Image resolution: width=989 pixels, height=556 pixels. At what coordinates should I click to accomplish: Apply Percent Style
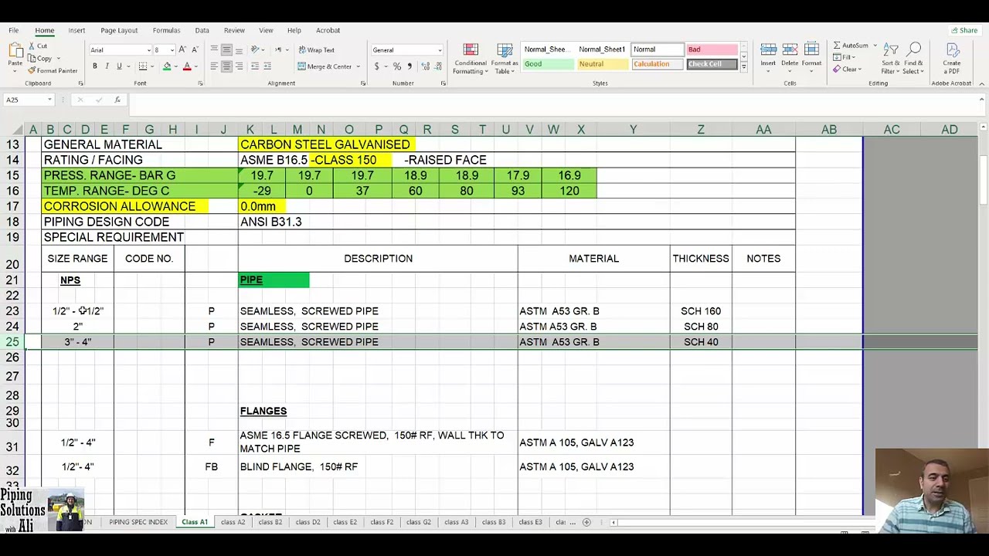point(397,66)
